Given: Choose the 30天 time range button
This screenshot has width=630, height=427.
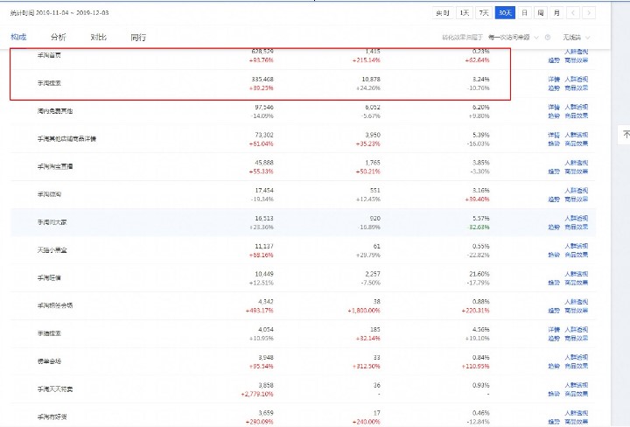Looking at the screenshot, I should tap(505, 13).
